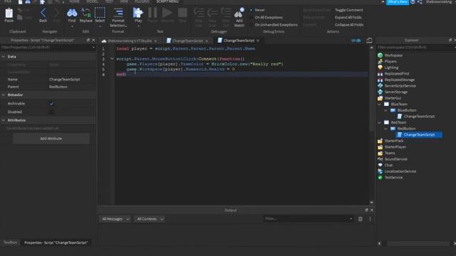The width and height of the screenshot is (456, 256).
Task: Select the RedTeam ScreenGui in Explorer
Action: 398,122
